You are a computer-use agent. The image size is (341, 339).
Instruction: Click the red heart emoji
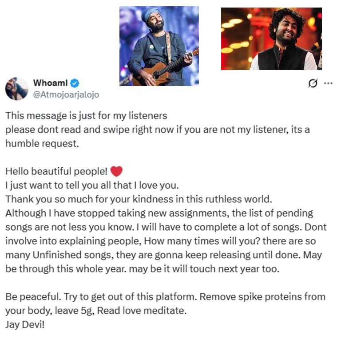point(115,171)
